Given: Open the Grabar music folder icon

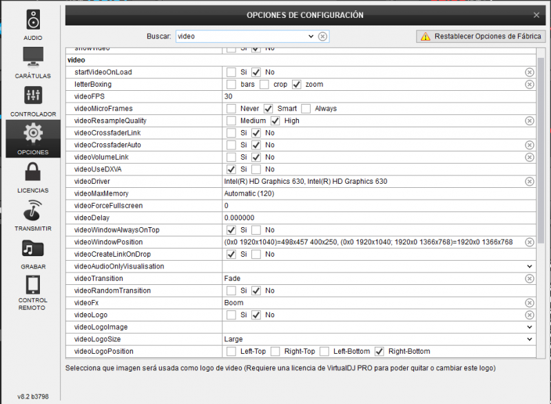Looking at the screenshot, I should coord(33,248).
